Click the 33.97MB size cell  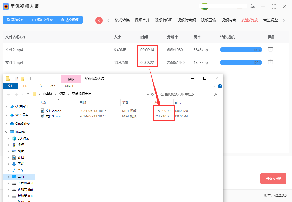point(121,62)
